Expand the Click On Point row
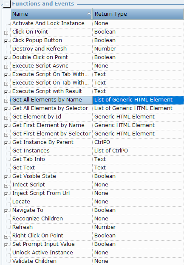The height and width of the screenshot is (265, 184). click(x=6, y=33)
